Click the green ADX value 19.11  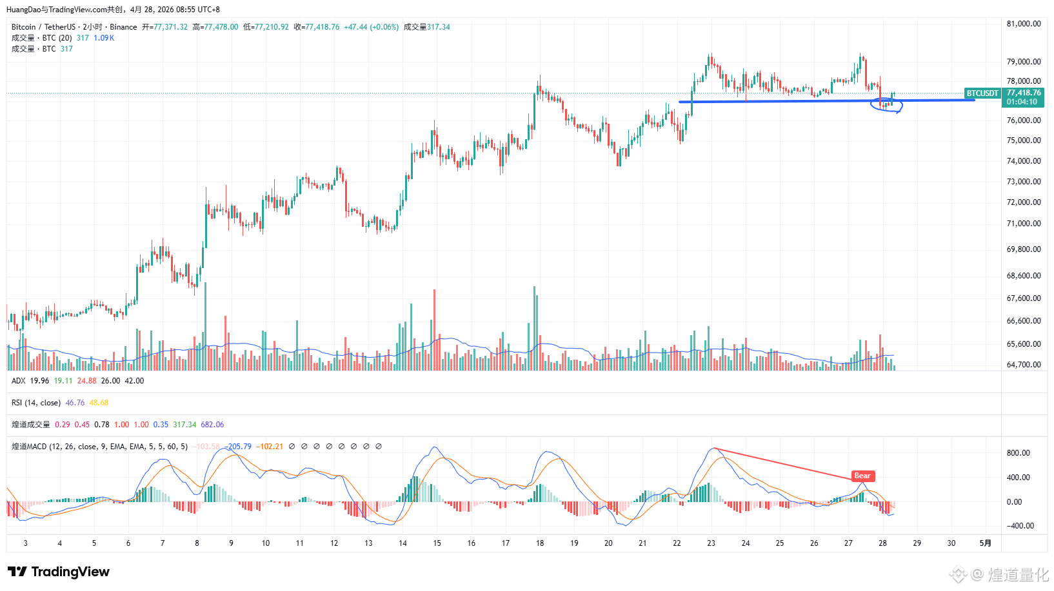tap(63, 381)
